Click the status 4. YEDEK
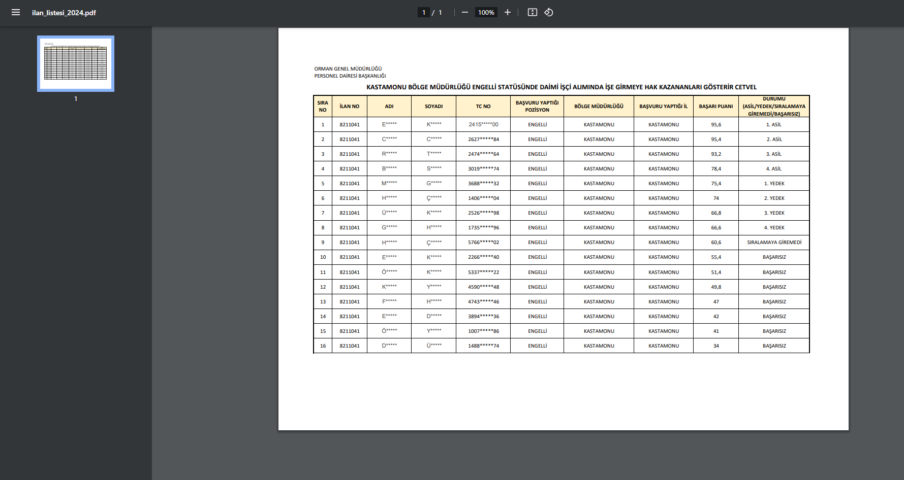The width and height of the screenshot is (904, 480). tap(774, 227)
